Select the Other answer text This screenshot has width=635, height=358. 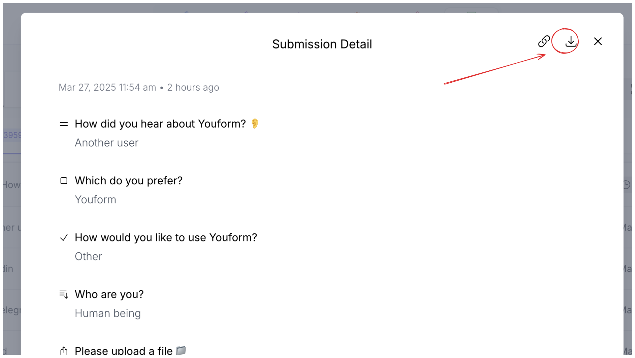[x=88, y=256]
